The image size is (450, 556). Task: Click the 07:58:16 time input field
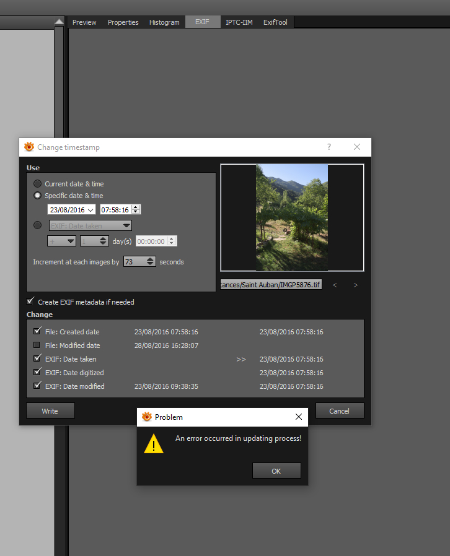pyautogui.click(x=116, y=209)
